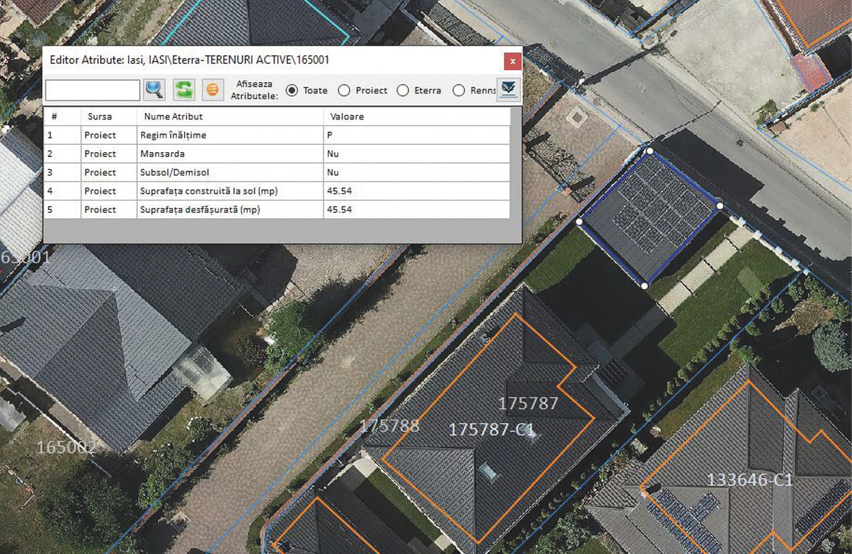This screenshot has height=554, width=852.
Task: Sort by the Nume Atribut column header
Action: pos(173,116)
